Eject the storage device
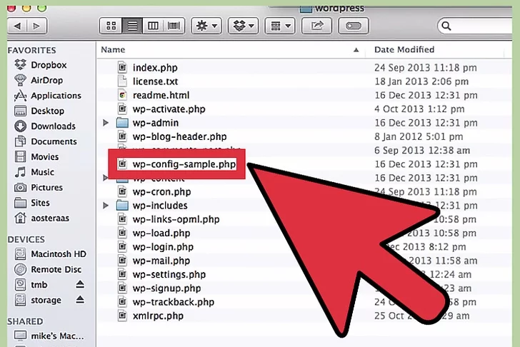 pos(80,301)
